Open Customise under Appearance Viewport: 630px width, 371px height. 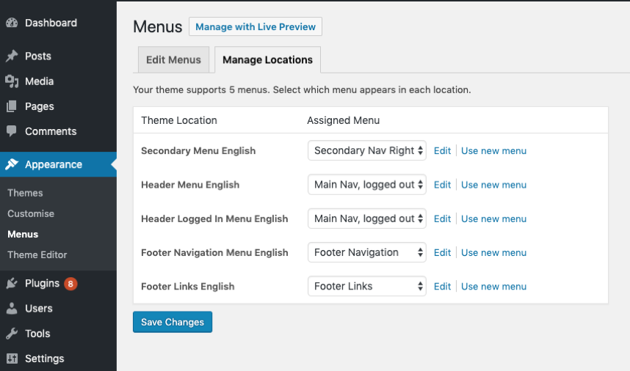31,214
